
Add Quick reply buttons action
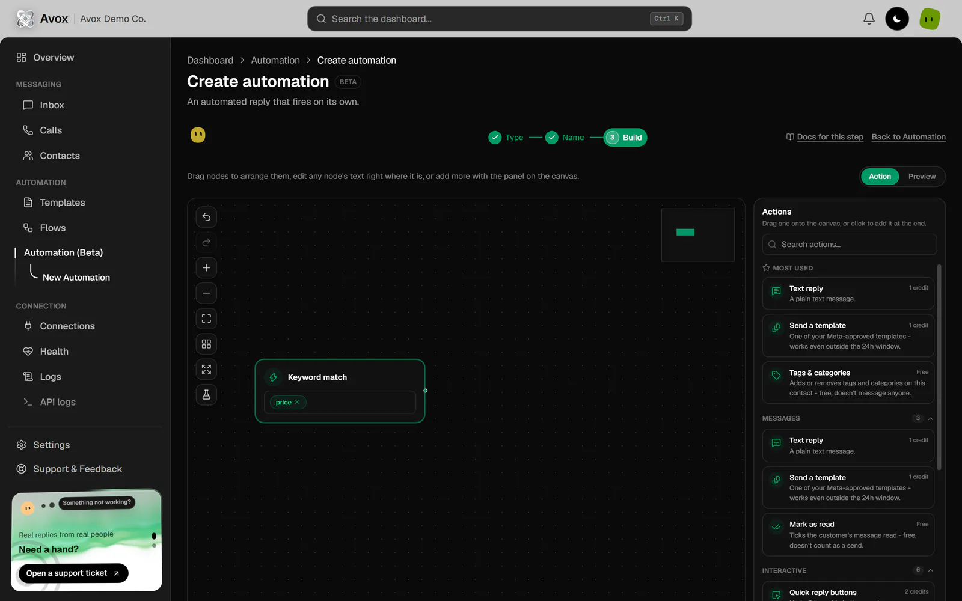click(x=848, y=592)
